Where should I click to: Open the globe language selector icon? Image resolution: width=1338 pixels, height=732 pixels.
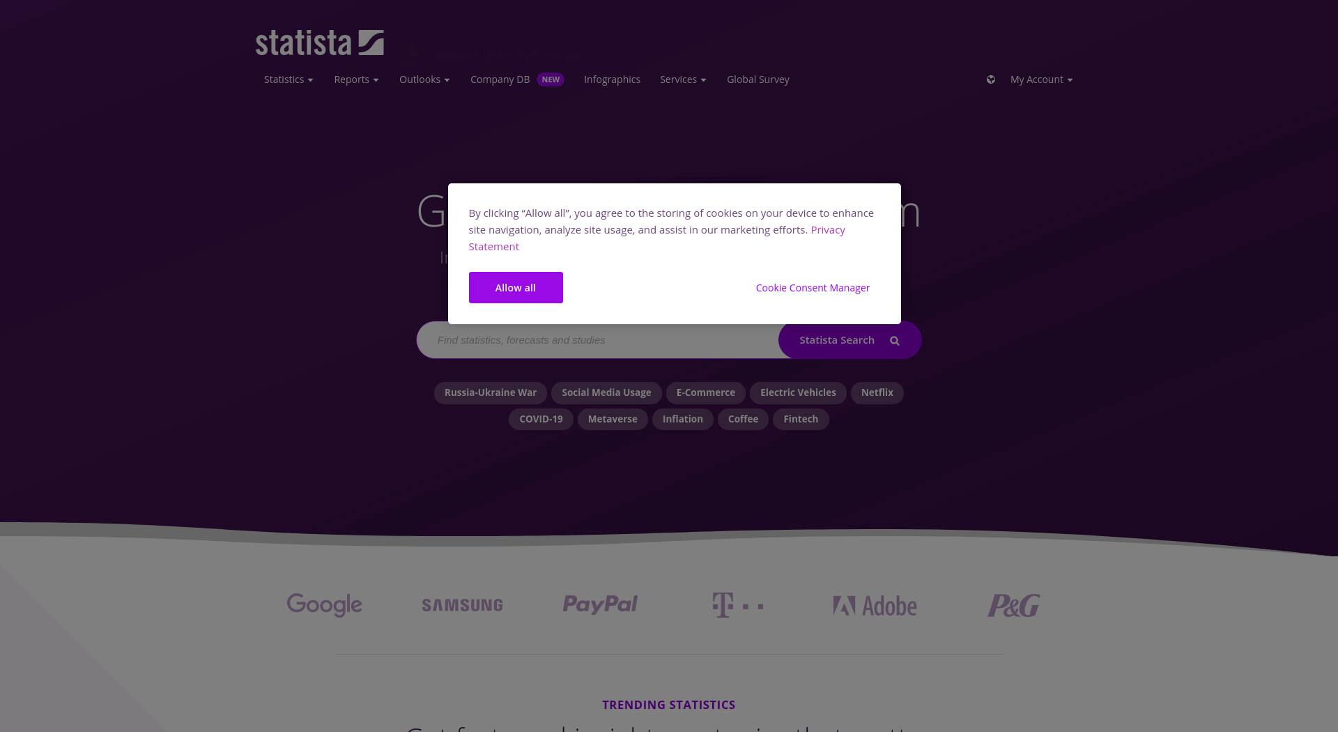coord(990,79)
